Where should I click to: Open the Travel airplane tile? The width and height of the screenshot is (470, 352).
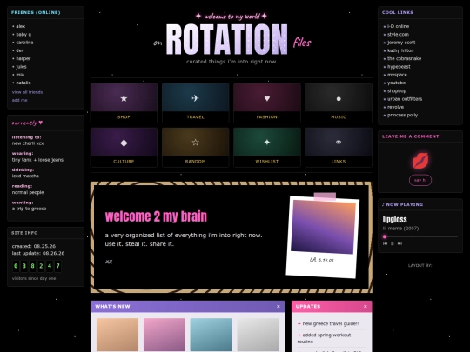tap(196, 103)
